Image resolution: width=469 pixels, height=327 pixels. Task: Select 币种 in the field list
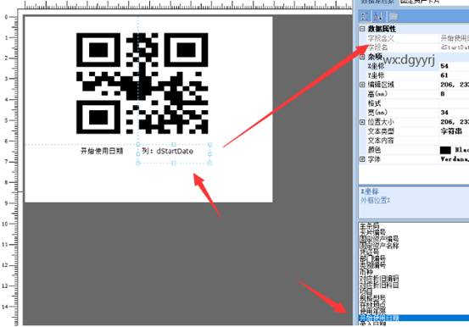(366, 271)
